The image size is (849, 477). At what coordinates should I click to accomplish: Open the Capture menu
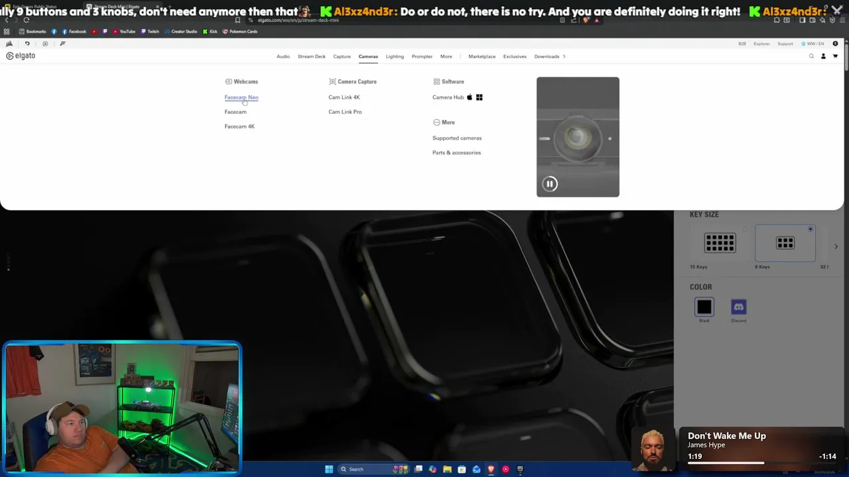coord(342,56)
